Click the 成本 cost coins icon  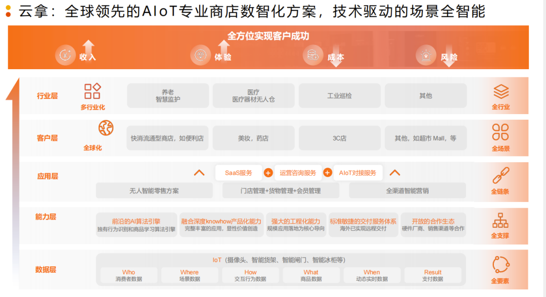(x=313, y=55)
